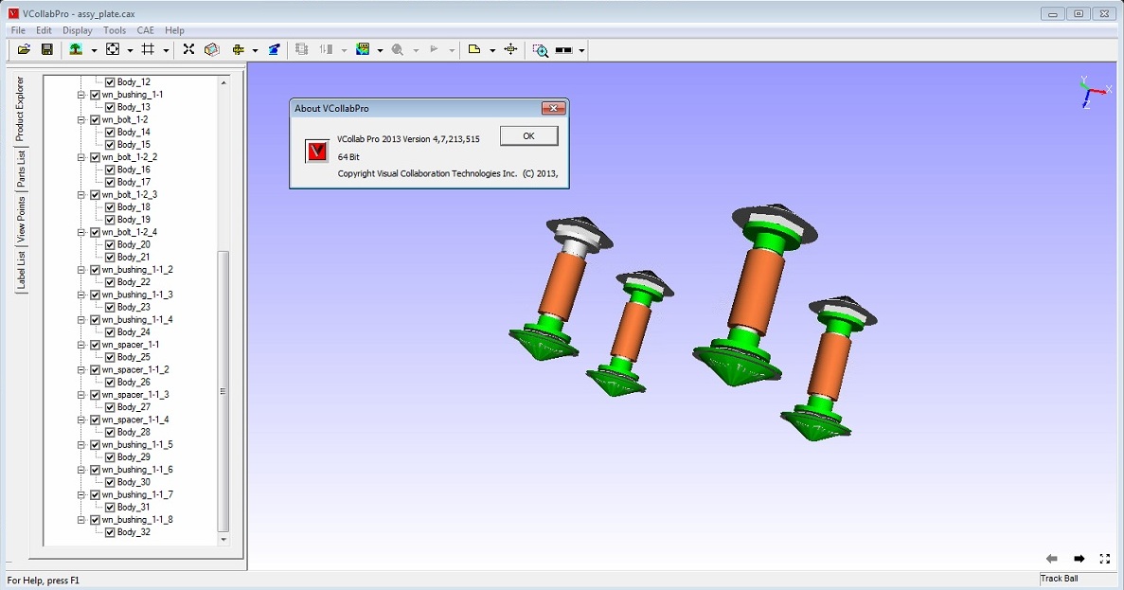
Task: Select the wn_spacer_1-1_4 tree item
Action: 135,420
